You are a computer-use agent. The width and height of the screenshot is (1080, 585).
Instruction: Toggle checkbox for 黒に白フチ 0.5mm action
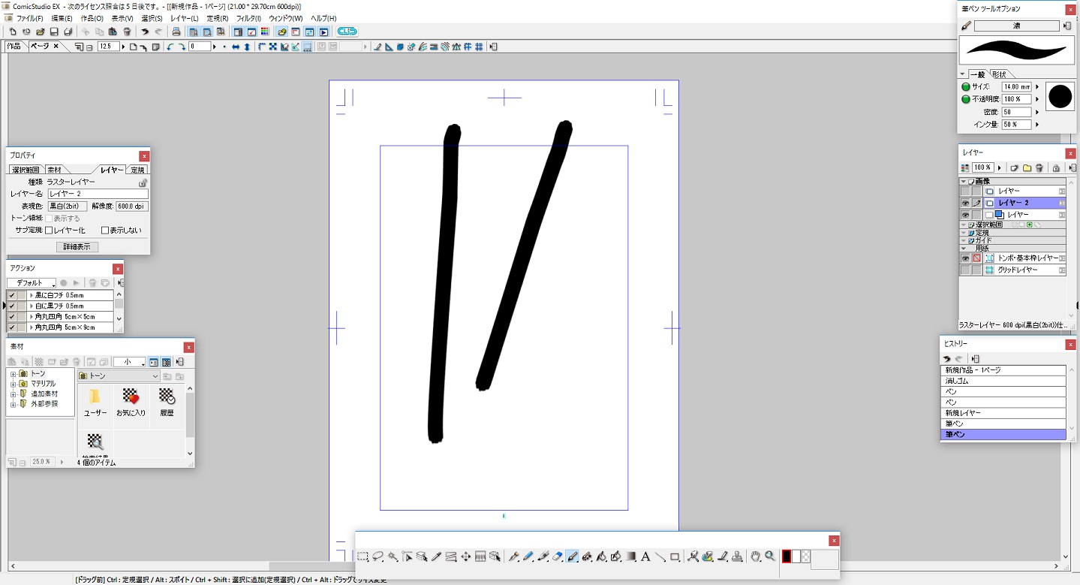tap(12, 295)
